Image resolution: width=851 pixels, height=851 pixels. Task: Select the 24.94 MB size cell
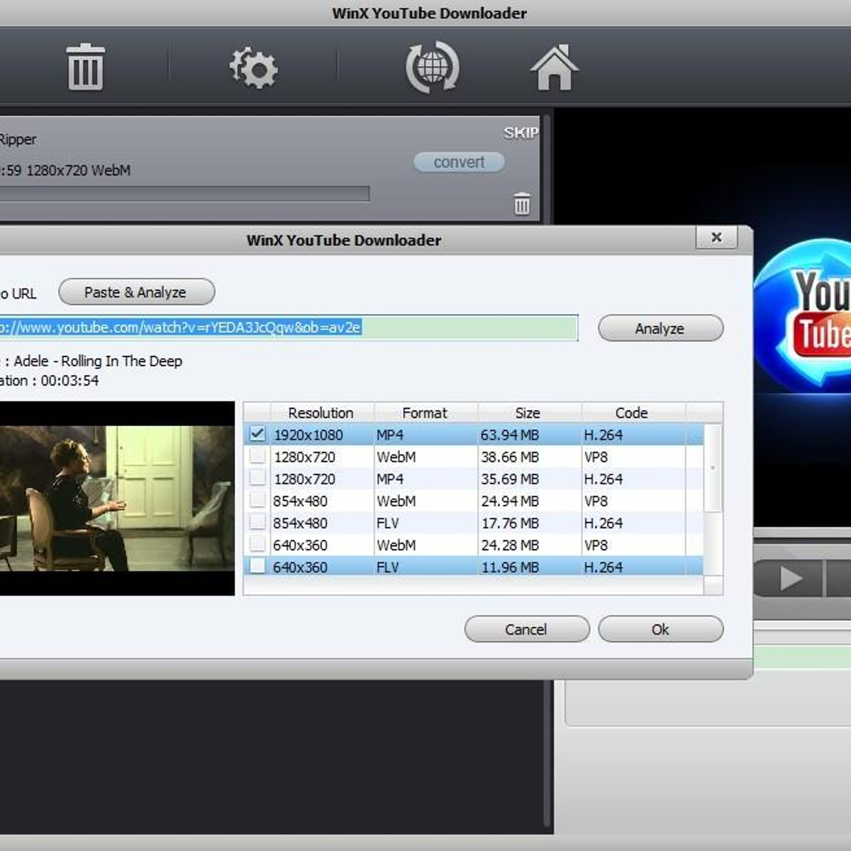(510, 501)
